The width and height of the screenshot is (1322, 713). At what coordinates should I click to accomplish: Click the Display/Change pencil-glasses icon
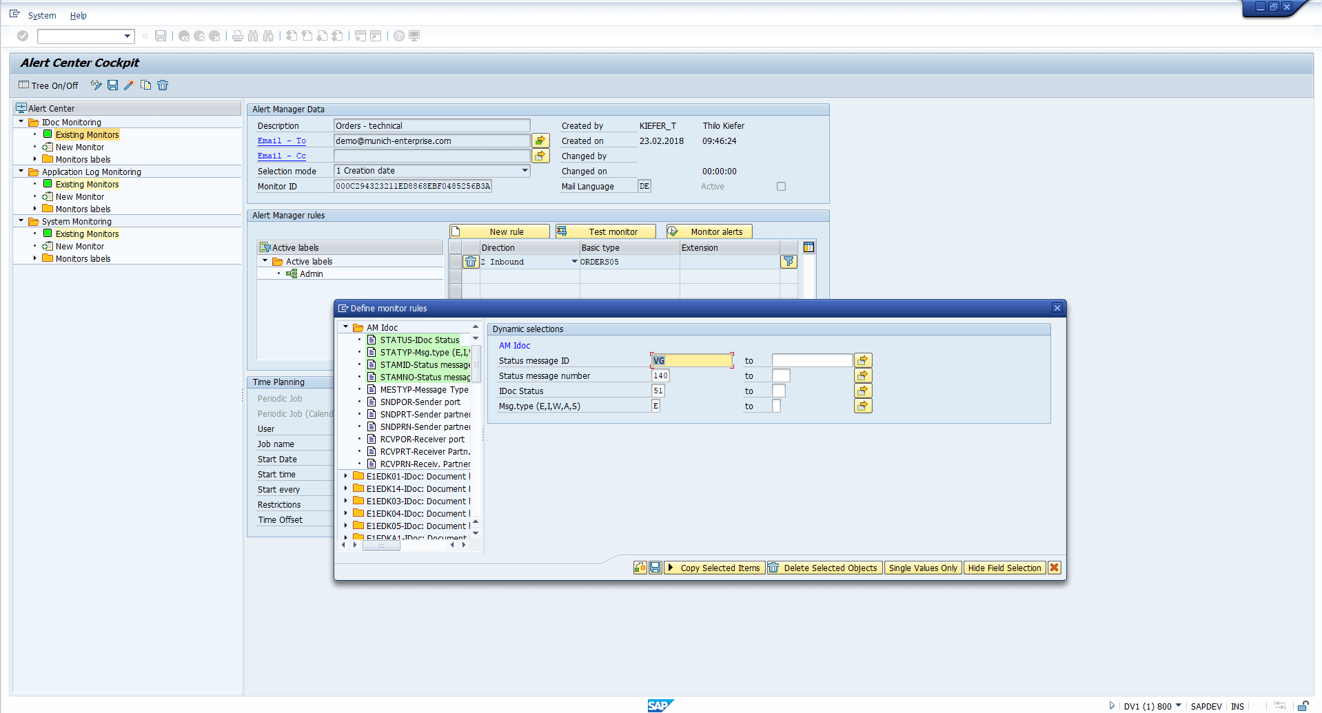coord(96,85)
